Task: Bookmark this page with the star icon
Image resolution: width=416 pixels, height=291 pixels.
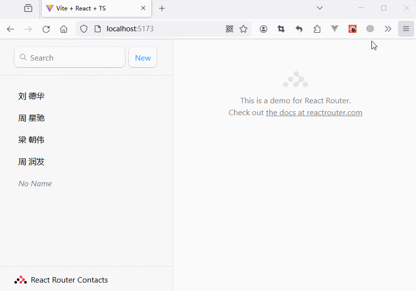Action: point(243,29)
